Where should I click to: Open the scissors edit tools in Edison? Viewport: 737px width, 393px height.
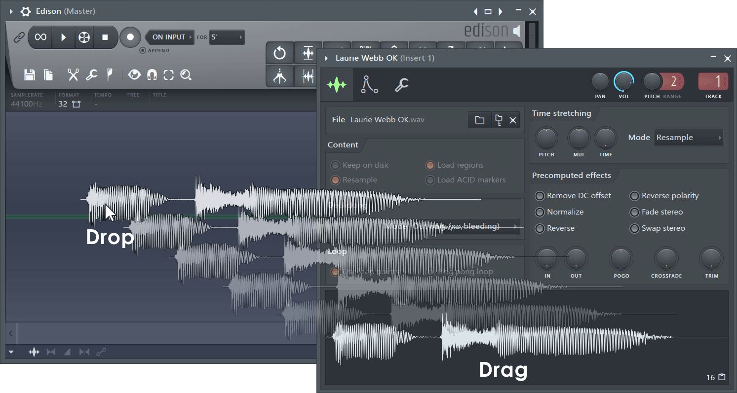(x=73, y=75)
